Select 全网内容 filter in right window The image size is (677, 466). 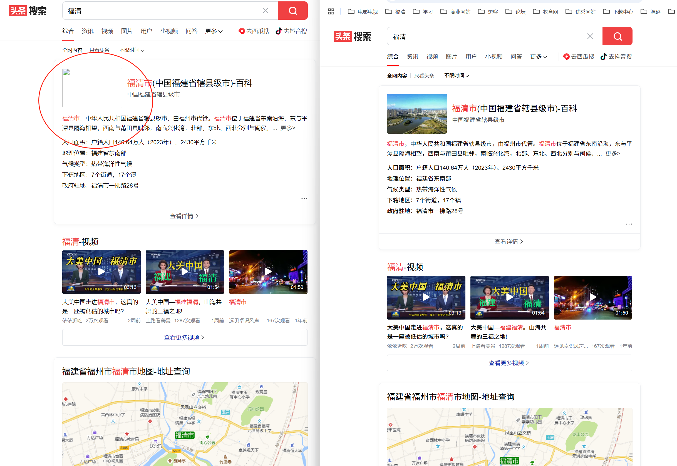(x=397, y=75)
